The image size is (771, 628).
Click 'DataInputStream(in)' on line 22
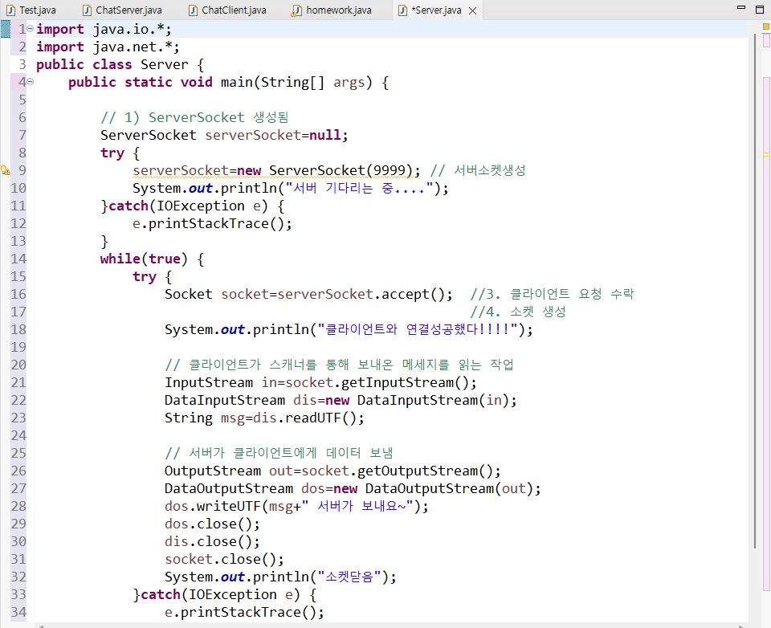coord(433,400)
